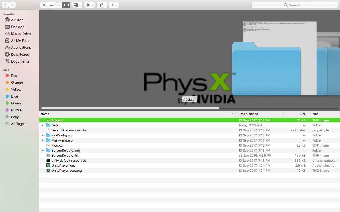The width and height of the screenshot is (340, 212).
Task: Open the Action gear menu
Action: coord(90,5)
